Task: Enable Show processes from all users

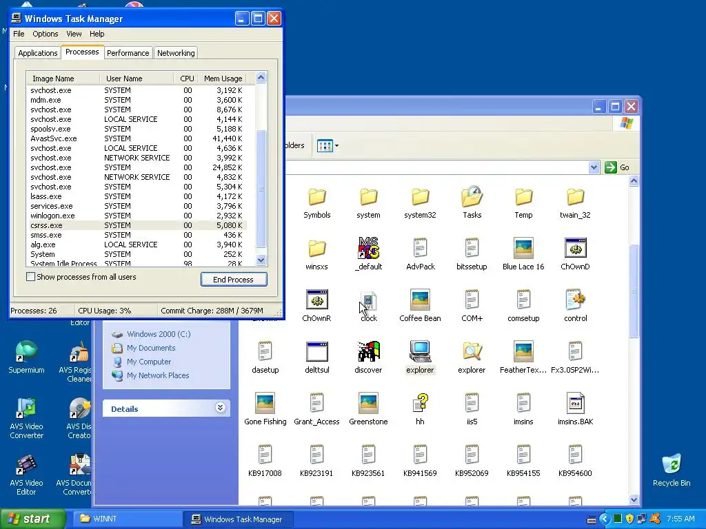Action: [x=30, y=277]
